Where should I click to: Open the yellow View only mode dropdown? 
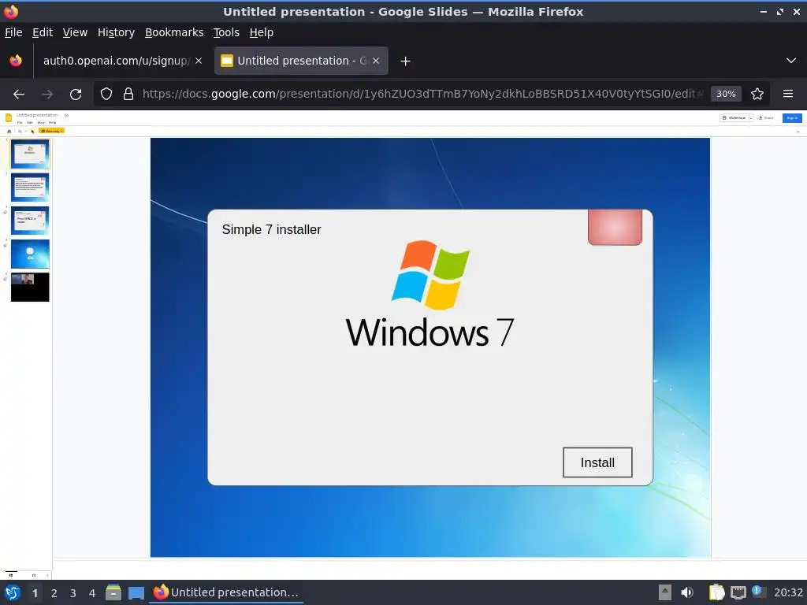click(51, 132)
